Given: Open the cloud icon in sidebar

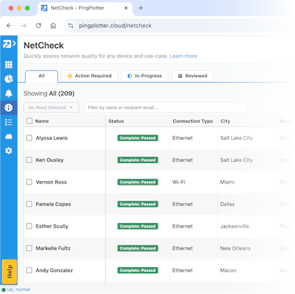Looking at the screenshot, I should click(x=9, y=137).
